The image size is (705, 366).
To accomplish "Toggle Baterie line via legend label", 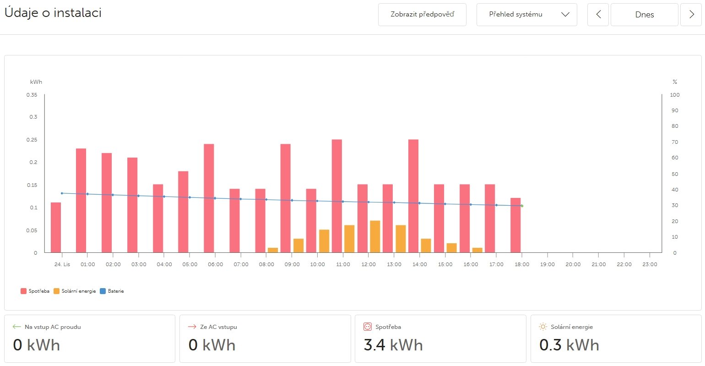I will point(116,291).
